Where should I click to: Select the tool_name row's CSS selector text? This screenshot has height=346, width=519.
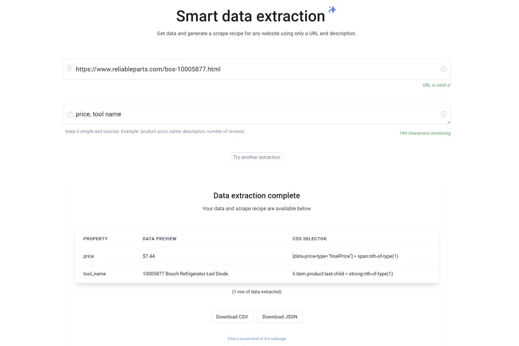click(x=343, y=274)
